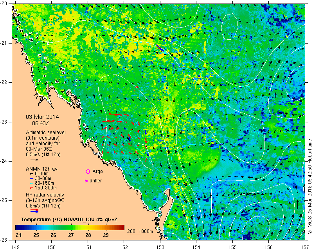313x251 pixels.
Task: Click "0.5m/s (1kt 12h)" under the altimetric legend
Action: point(43,155)
